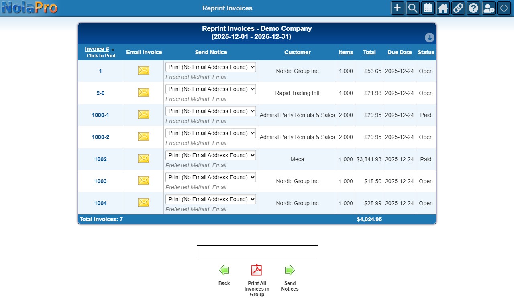This screenshot has height=301, width=514.
Task: Open the calendar icon in header
Action: tap(428, 8)
